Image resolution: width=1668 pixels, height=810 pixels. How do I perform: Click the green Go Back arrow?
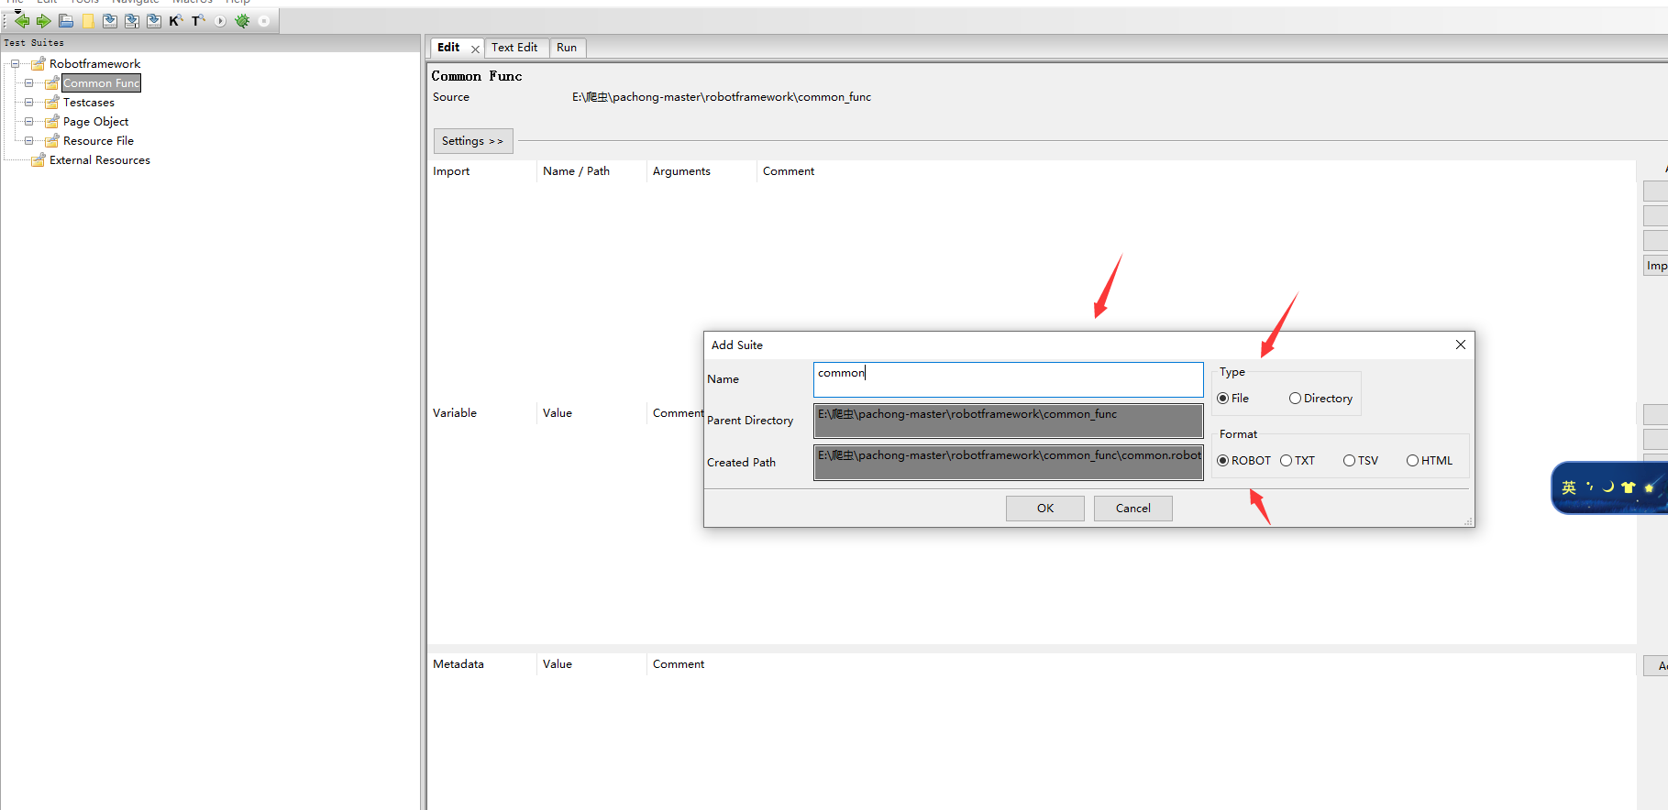[22, 20]
